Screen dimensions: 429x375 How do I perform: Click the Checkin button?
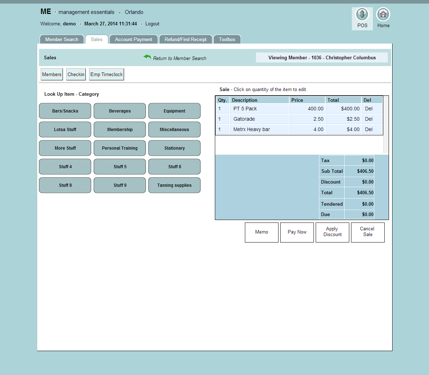coord(76,74)
